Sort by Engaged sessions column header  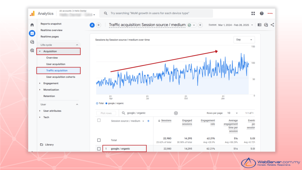187,122
